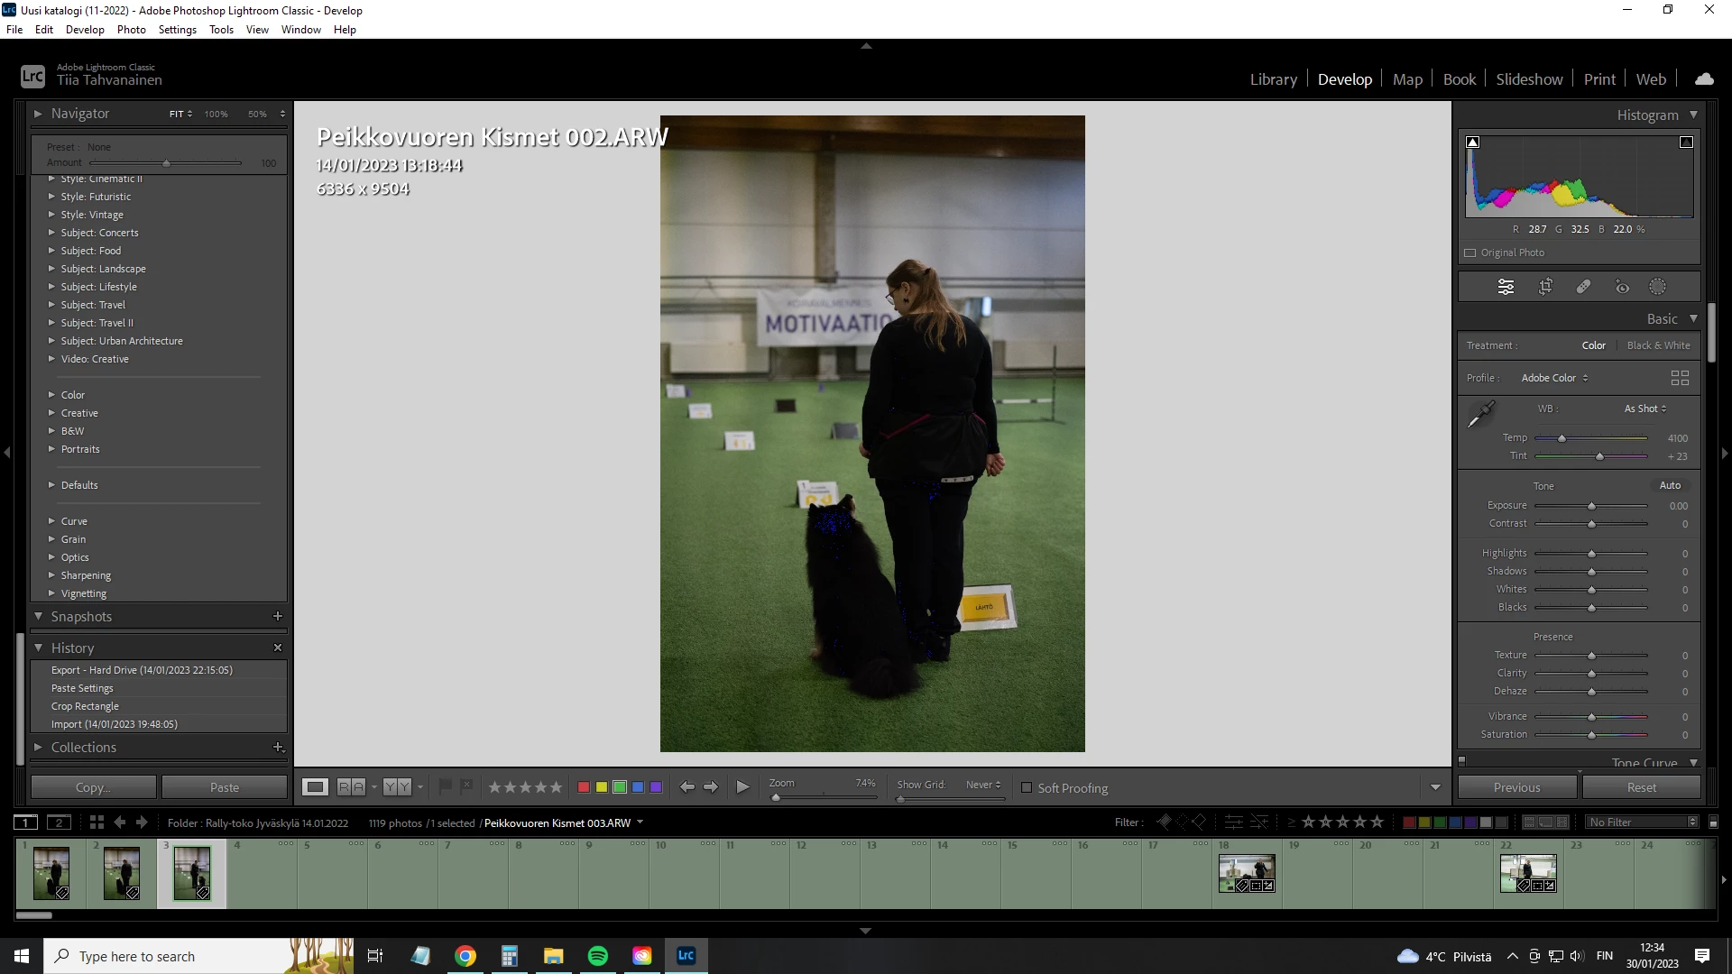Clear History with the X icon
This screenshot has height=974, width=1732.
[278, 648]
